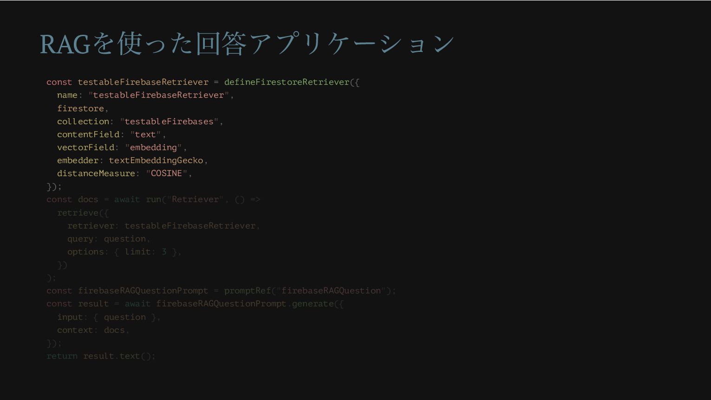Click the "COSINE" distanceMeasure string
Image resolution: width=711 pixels, height=400 pixels.
point(166,173)
